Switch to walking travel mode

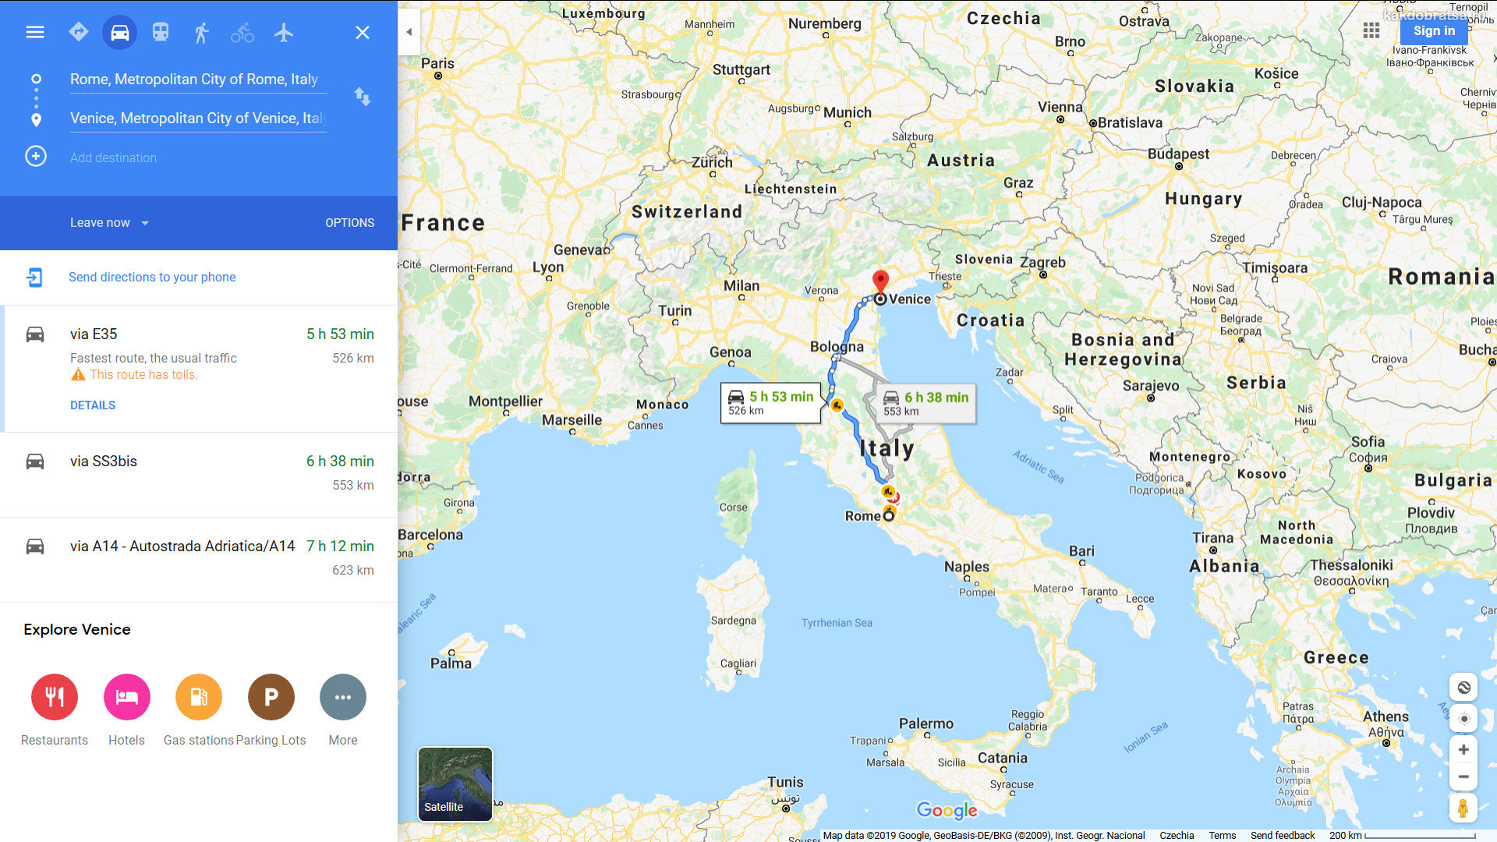coord(202,33)
